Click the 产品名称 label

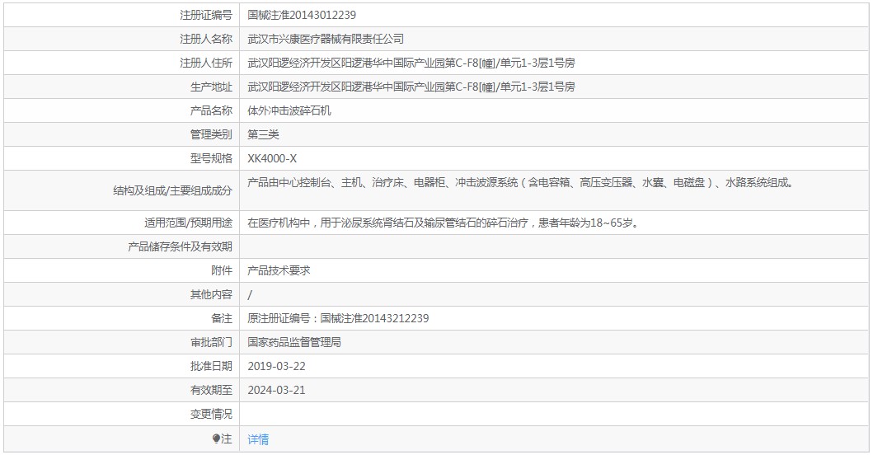point(212,110)
